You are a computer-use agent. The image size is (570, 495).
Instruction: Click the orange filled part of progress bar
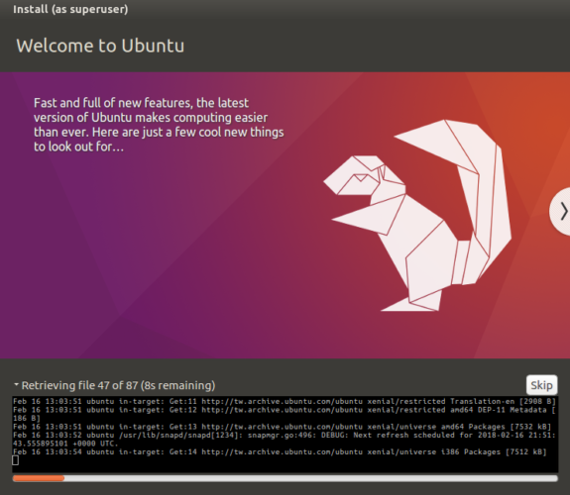coord(39,478)
